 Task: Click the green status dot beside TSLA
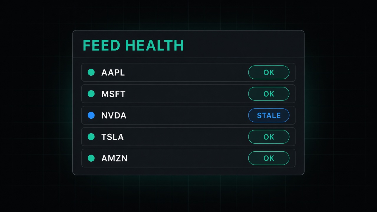pyautogui.click(x=91, y=137)
